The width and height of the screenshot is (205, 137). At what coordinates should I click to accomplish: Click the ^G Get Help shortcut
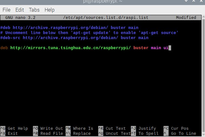coord(14,128)
